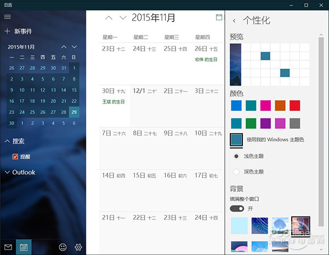Image resolution: width=329 pixels, height=255 pixels.
Task: Navigate up to previous month in main view
Action: pyautogui.click(x=109, y=18)
